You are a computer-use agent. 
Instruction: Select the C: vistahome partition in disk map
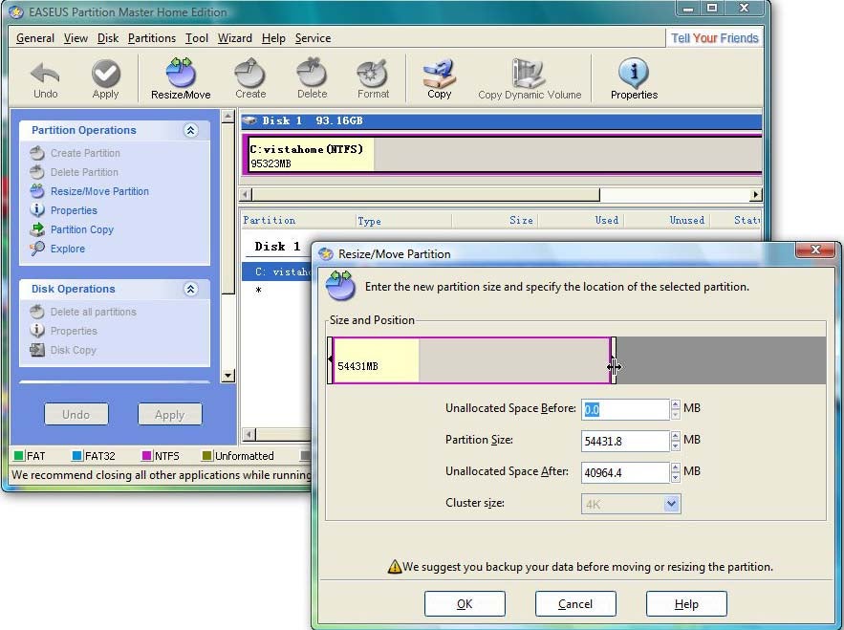pos(505,155)
